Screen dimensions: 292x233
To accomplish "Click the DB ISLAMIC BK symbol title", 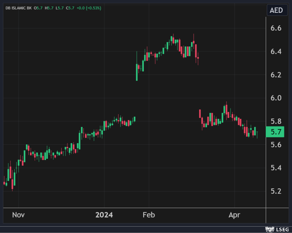I will point(19,8).
